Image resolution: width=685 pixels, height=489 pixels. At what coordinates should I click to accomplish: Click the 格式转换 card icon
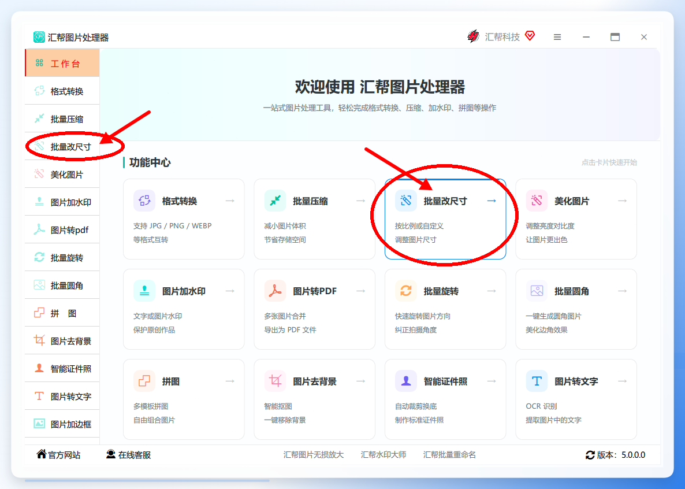[144, 201]
